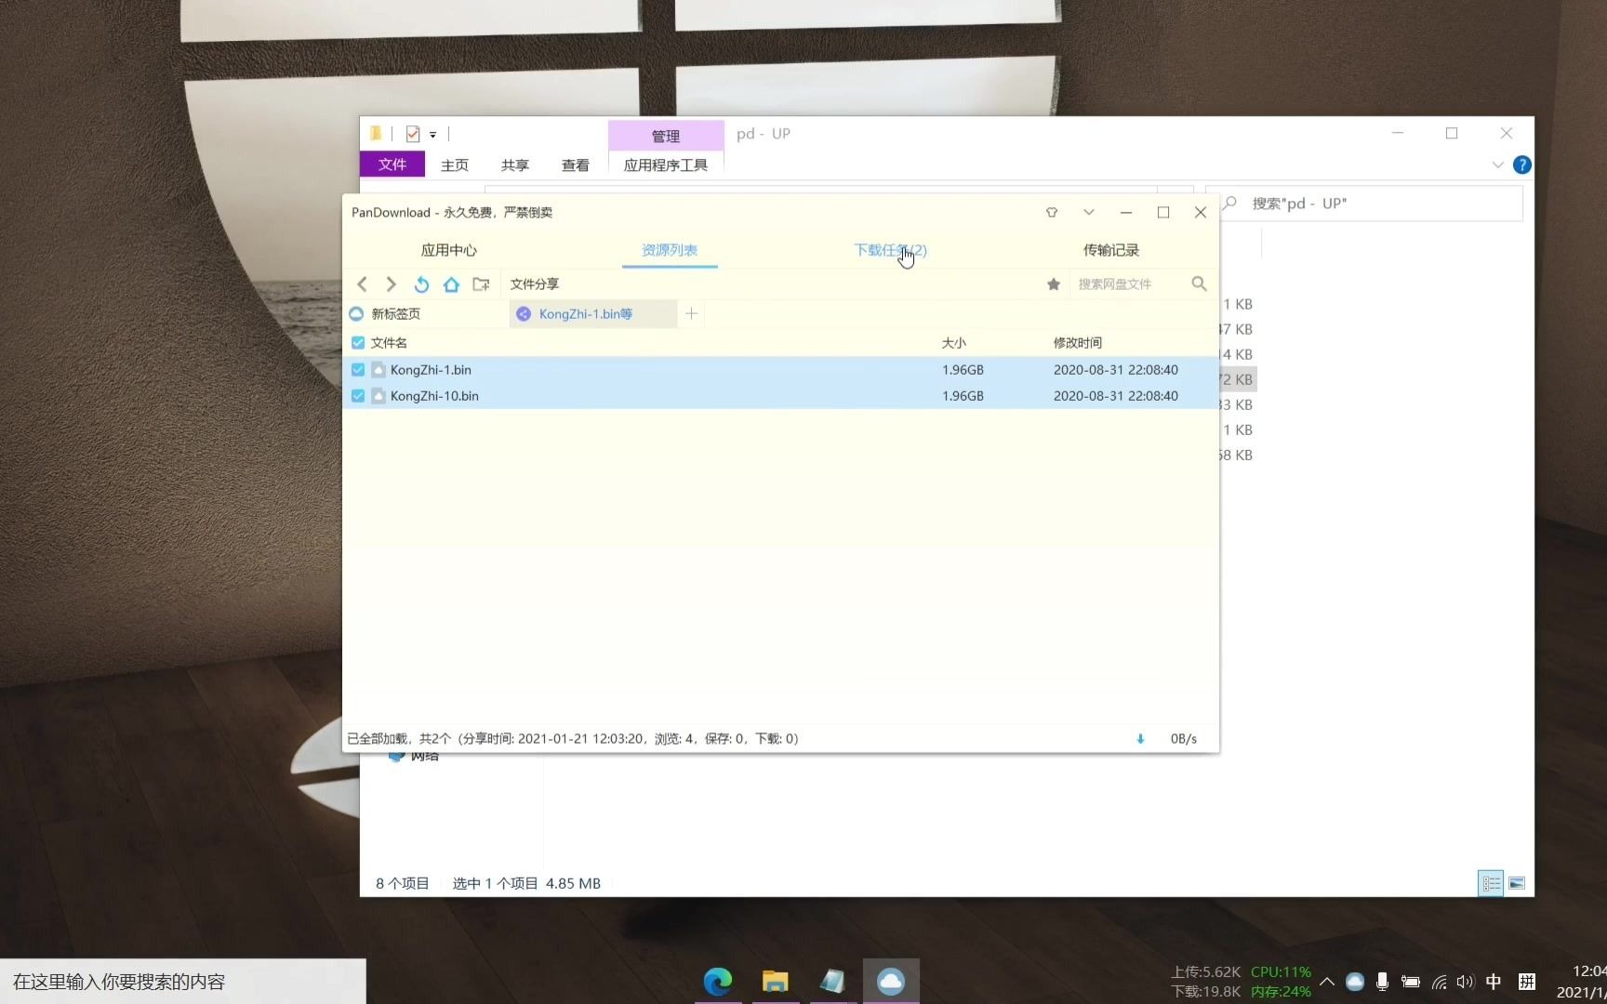Sort by 修改时间 column header
Screen dimensions: 1607x1004
click(1078, 343)
